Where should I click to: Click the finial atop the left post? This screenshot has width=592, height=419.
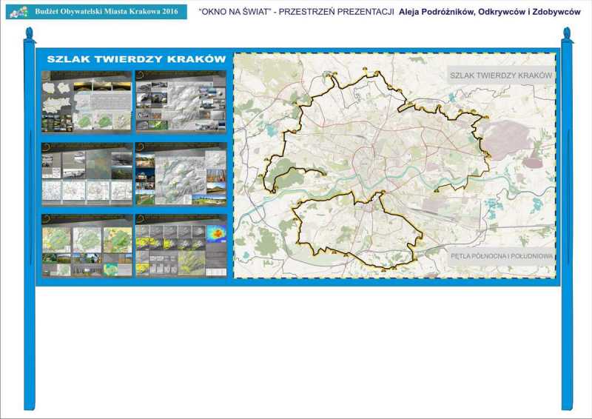pyautogui.click(x=30, y=34)
